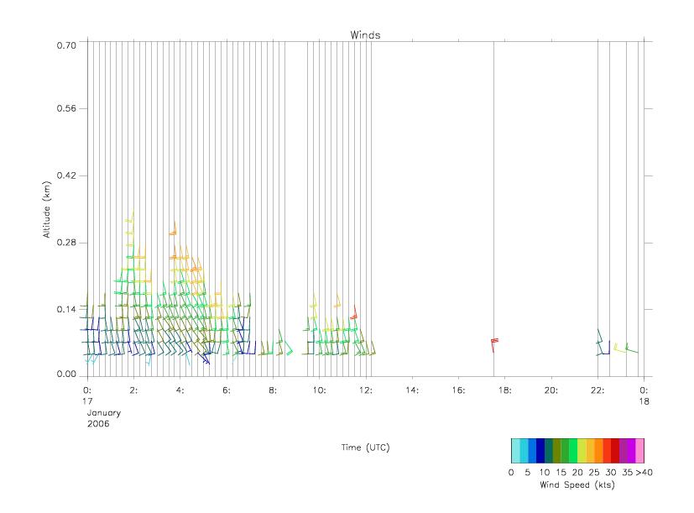
Task: Click the 'Altitude (km)' axis label
Action: coord(46,210)
